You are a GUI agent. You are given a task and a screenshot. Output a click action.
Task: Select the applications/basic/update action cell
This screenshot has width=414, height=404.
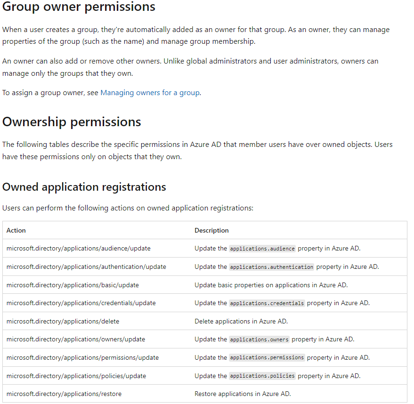coord(73,285)
